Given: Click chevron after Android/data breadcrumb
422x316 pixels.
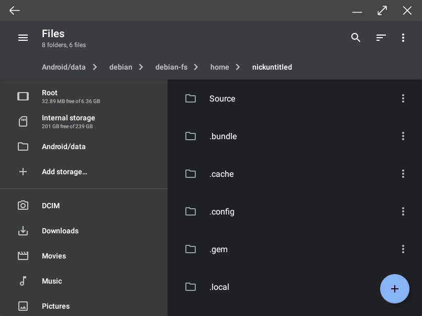Looking at the screenshot, I should [95, 67].
